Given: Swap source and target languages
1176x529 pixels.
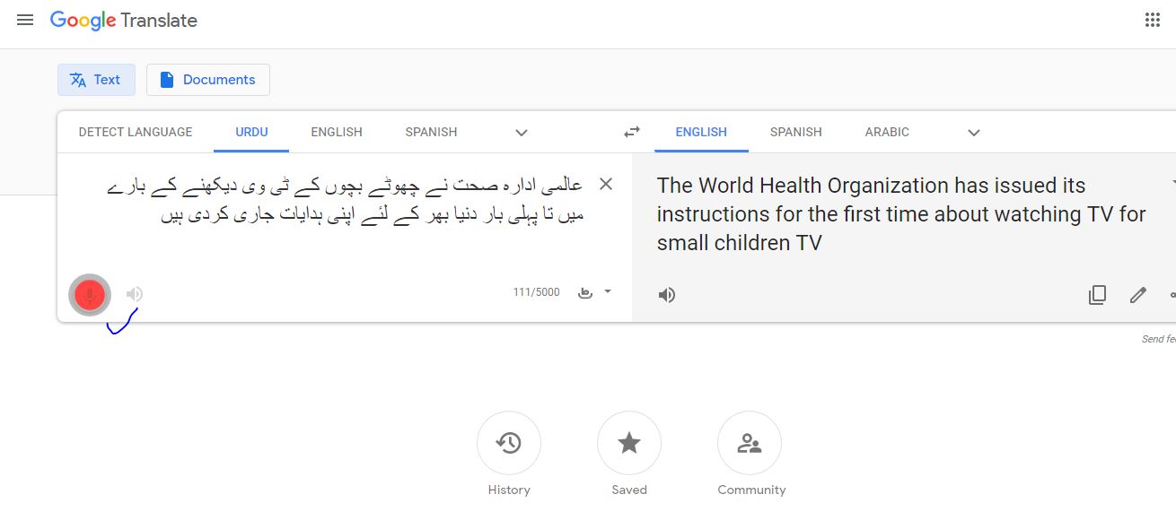Looking at the screenshot, I should (631, 131).
